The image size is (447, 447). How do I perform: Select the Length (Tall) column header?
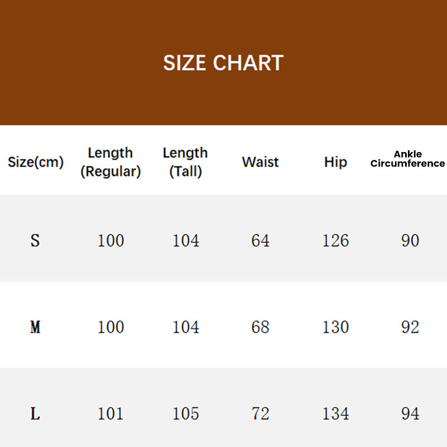[x=186, y=162]
